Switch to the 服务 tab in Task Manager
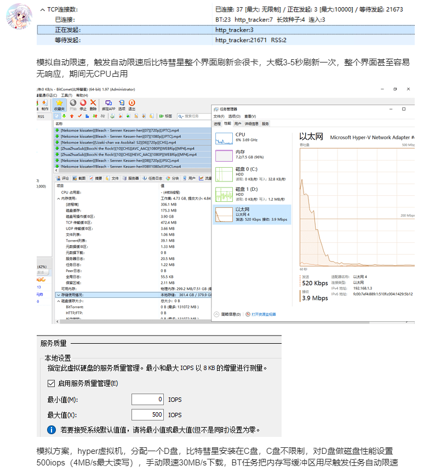The image size is (435, 472). (265, 124)
